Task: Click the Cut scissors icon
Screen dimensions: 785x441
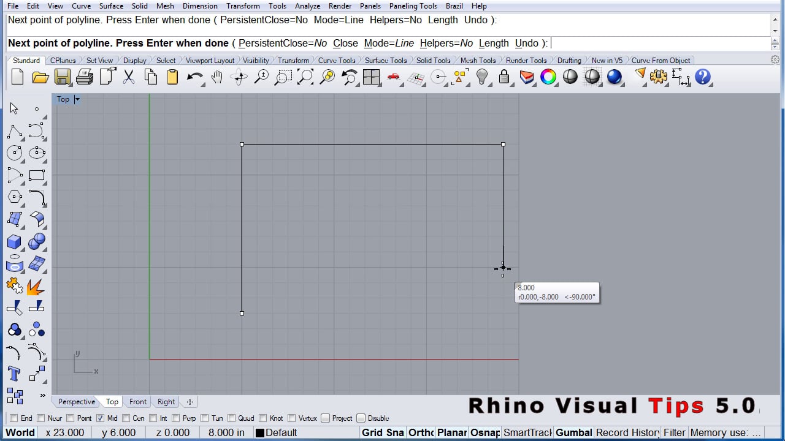Action: pos(129,77)
